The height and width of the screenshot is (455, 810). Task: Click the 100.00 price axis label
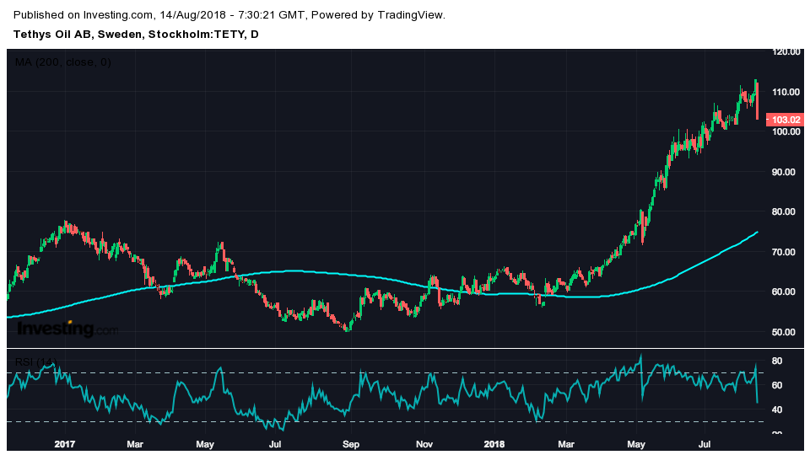click(x=786, y=131)
